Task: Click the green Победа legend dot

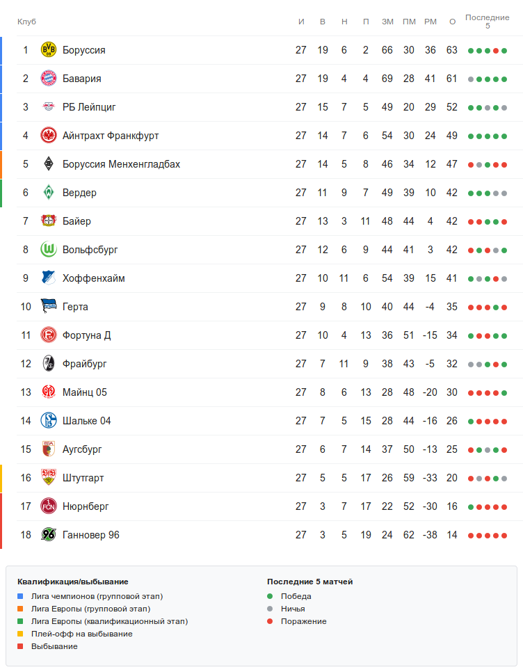Action: [x=270, y=596]
